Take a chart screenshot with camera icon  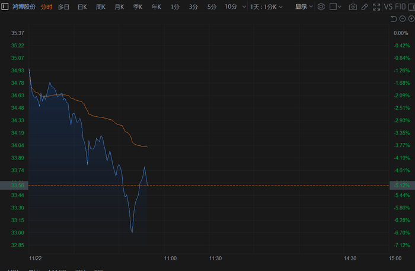353,7
